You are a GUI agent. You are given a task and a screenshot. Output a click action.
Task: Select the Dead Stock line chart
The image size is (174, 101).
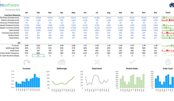(95, 81)
